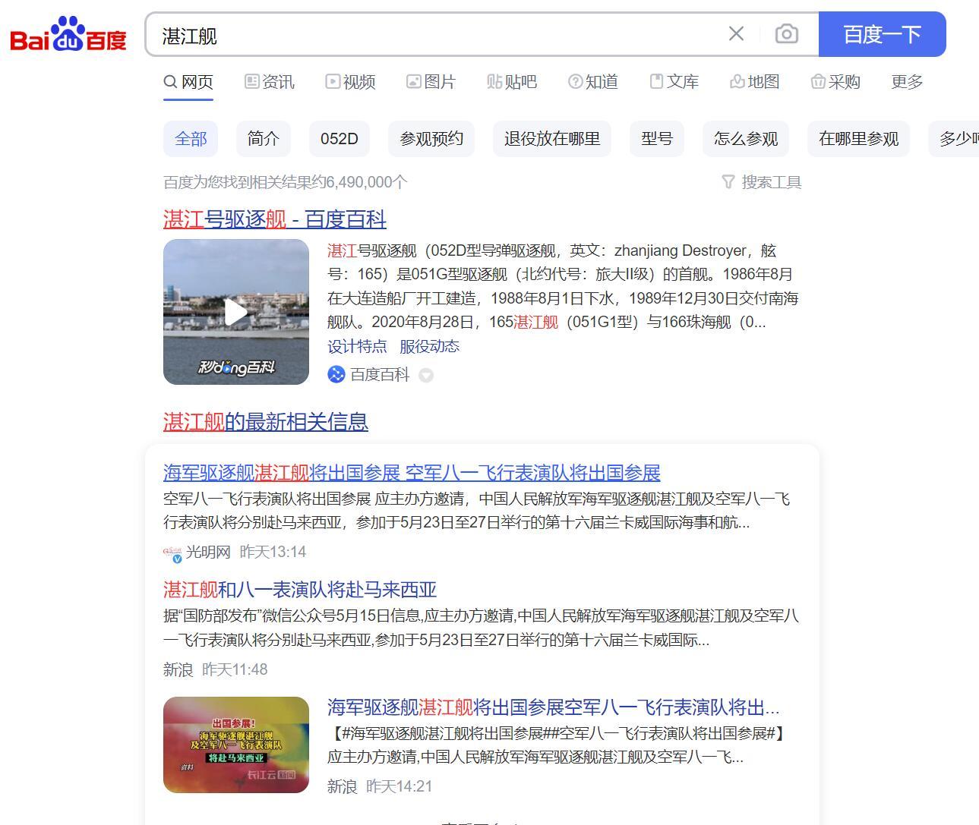Open 湛江号驱逐舰 - 百度百科 result

tap(275, 219)
